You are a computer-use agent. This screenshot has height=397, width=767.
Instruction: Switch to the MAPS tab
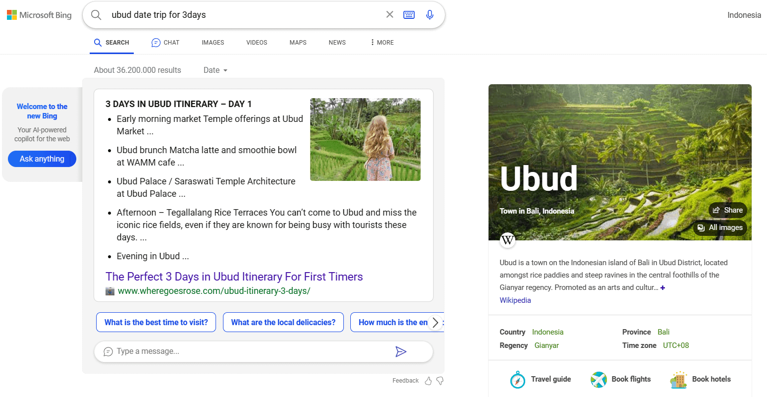(298, 43)
